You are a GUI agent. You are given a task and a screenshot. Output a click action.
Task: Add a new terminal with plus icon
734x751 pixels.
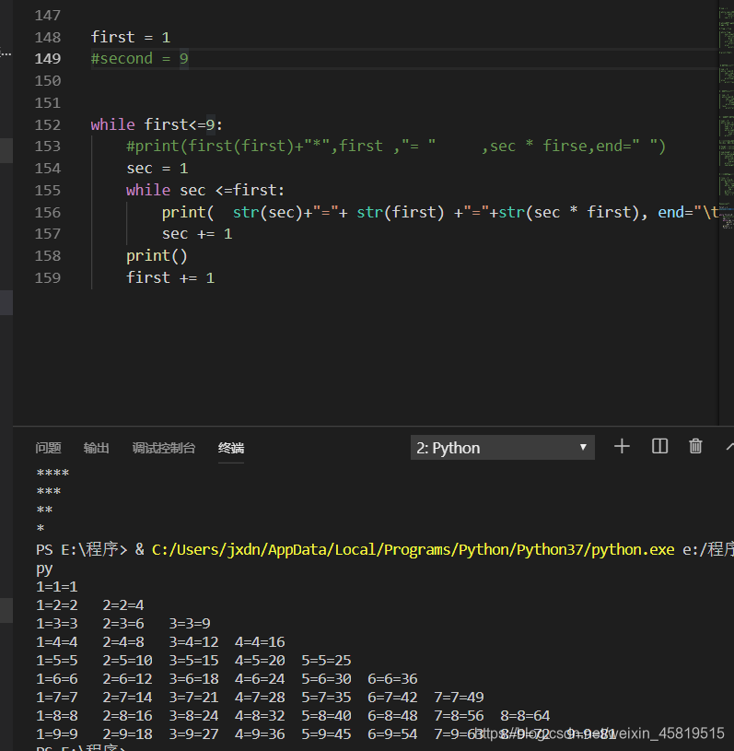click(622, 446)
